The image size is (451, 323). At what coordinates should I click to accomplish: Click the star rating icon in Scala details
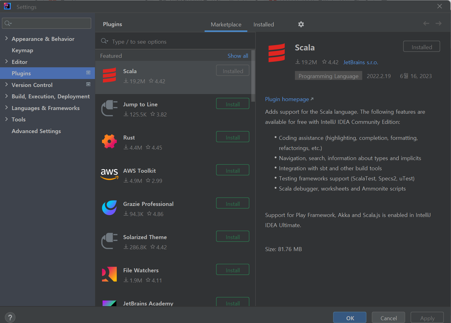pyautogui.click(x=324, y=62)
